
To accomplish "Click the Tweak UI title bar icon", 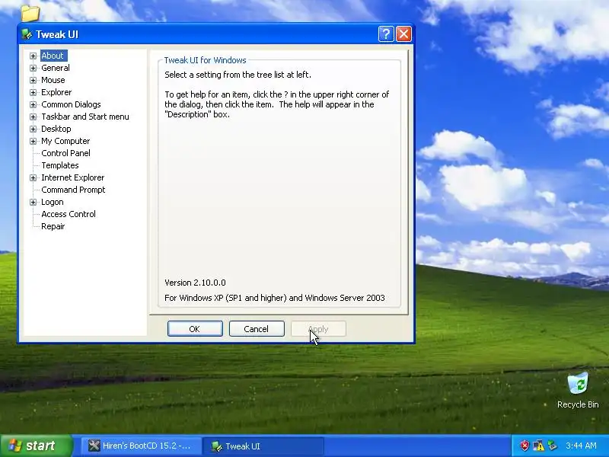I will pos(27,34).
